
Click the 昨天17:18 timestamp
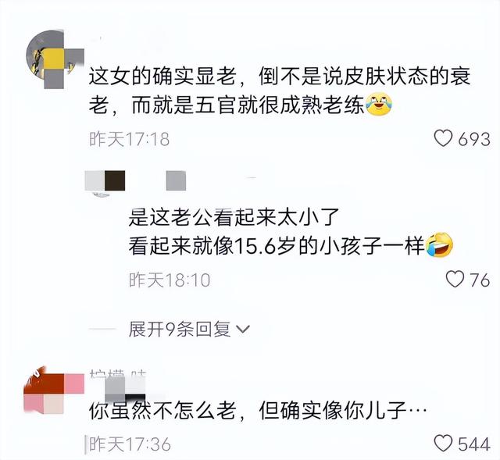[129, 139]
